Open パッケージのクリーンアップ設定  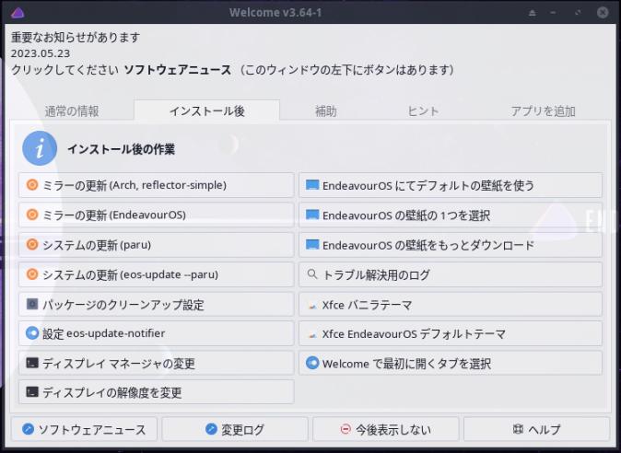(x=157, y=304)
